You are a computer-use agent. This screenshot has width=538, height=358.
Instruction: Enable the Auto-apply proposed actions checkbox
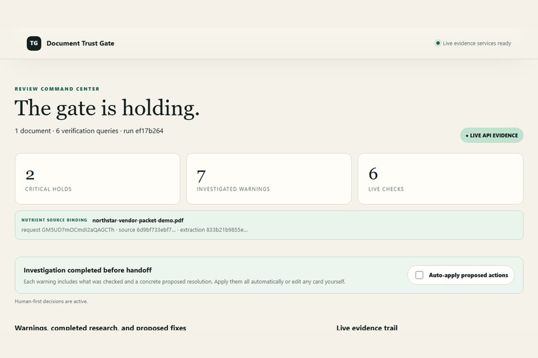click(x=419, y=275)
